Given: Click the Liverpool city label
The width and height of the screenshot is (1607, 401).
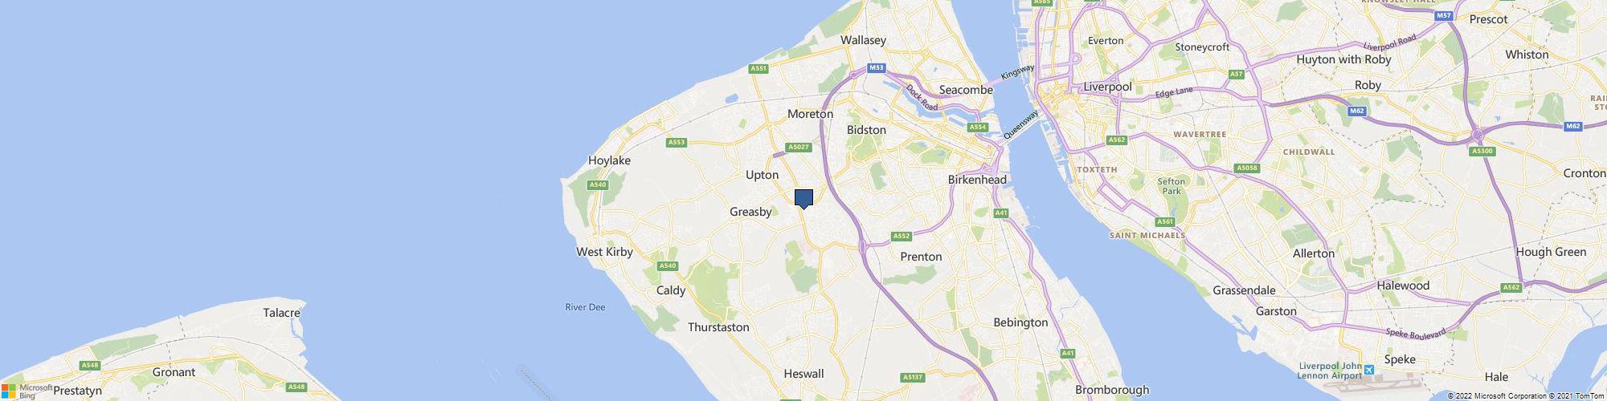Looking at the screenshot, I should (1107, 87).
